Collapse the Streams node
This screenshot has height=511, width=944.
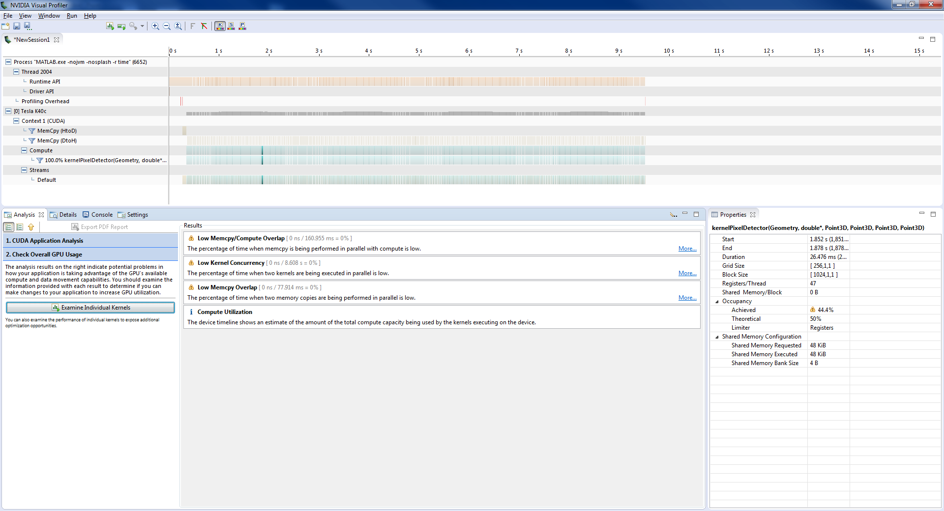[x=24, y=170]
